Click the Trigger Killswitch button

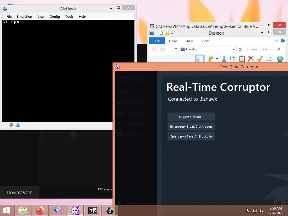point(191,117)
